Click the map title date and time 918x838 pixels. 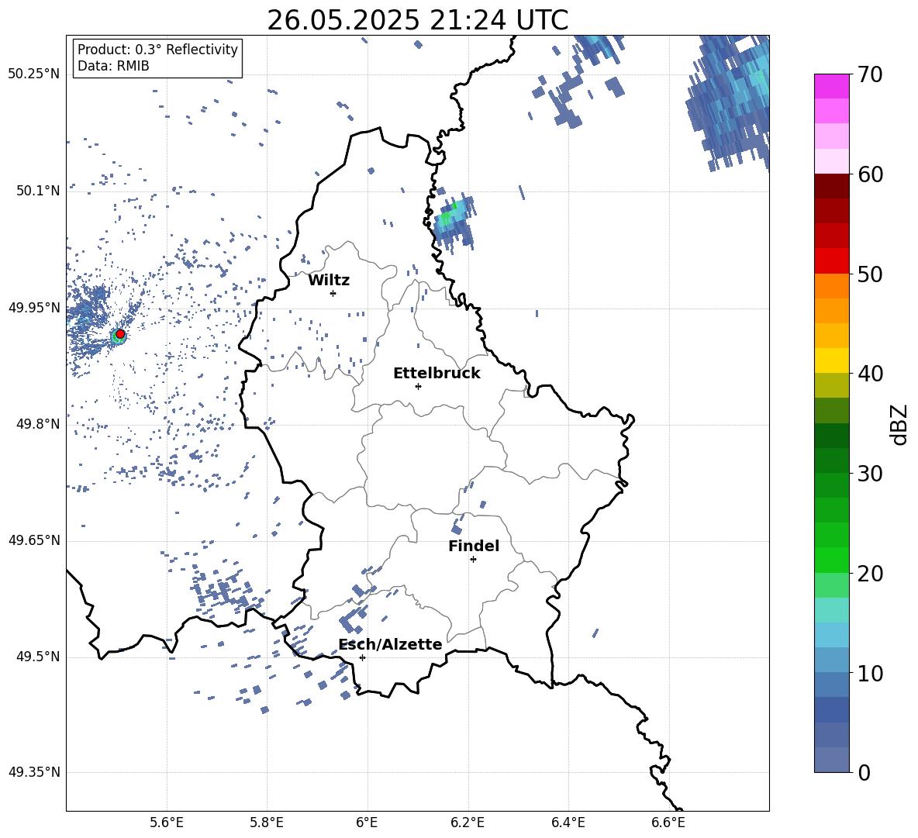418,20
